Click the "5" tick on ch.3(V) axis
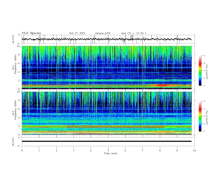 point(19,137)
